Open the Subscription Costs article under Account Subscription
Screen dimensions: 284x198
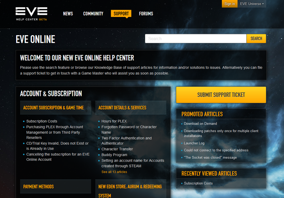42,121
